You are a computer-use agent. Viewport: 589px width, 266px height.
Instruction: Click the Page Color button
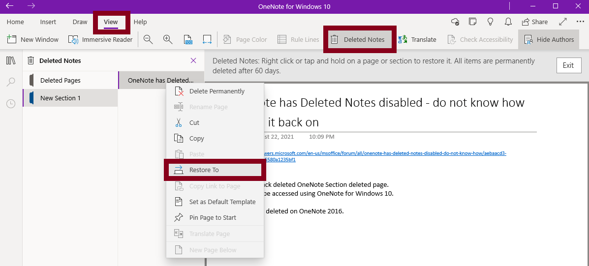(x=245, y=39)
